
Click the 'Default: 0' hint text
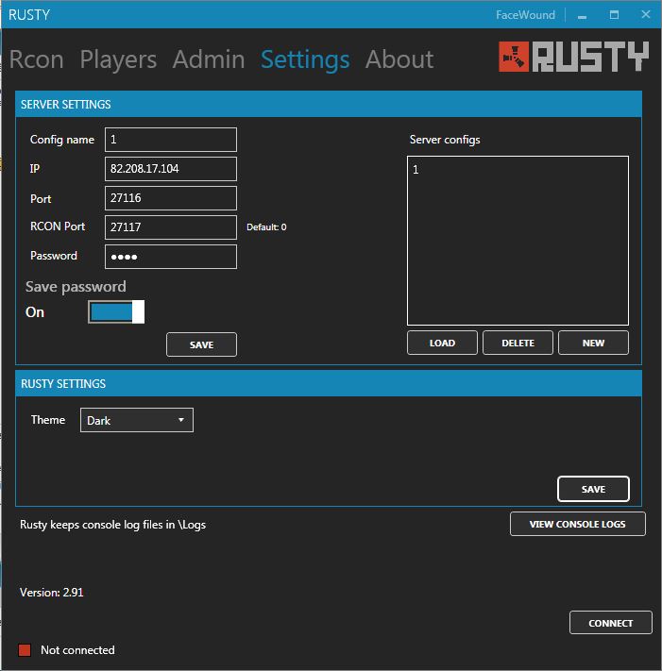(266, 227)
